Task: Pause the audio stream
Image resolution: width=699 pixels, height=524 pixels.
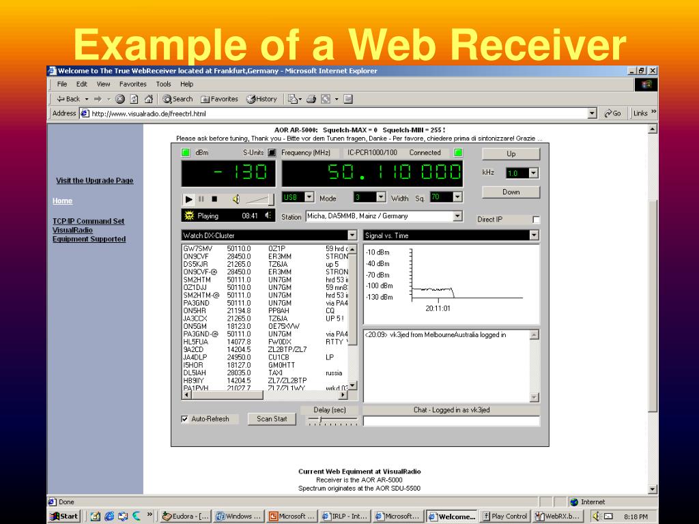Action: click(x=201, y=199)
